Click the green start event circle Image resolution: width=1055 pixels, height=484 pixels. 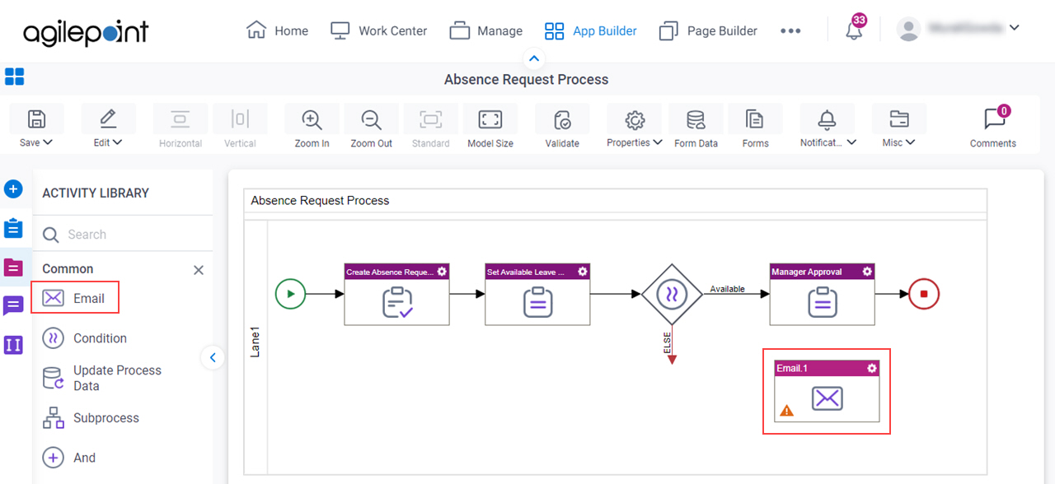(x=290, y=294)
